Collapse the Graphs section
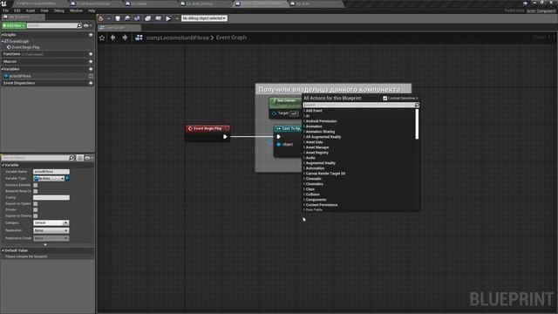 click(x=2, y=35)
